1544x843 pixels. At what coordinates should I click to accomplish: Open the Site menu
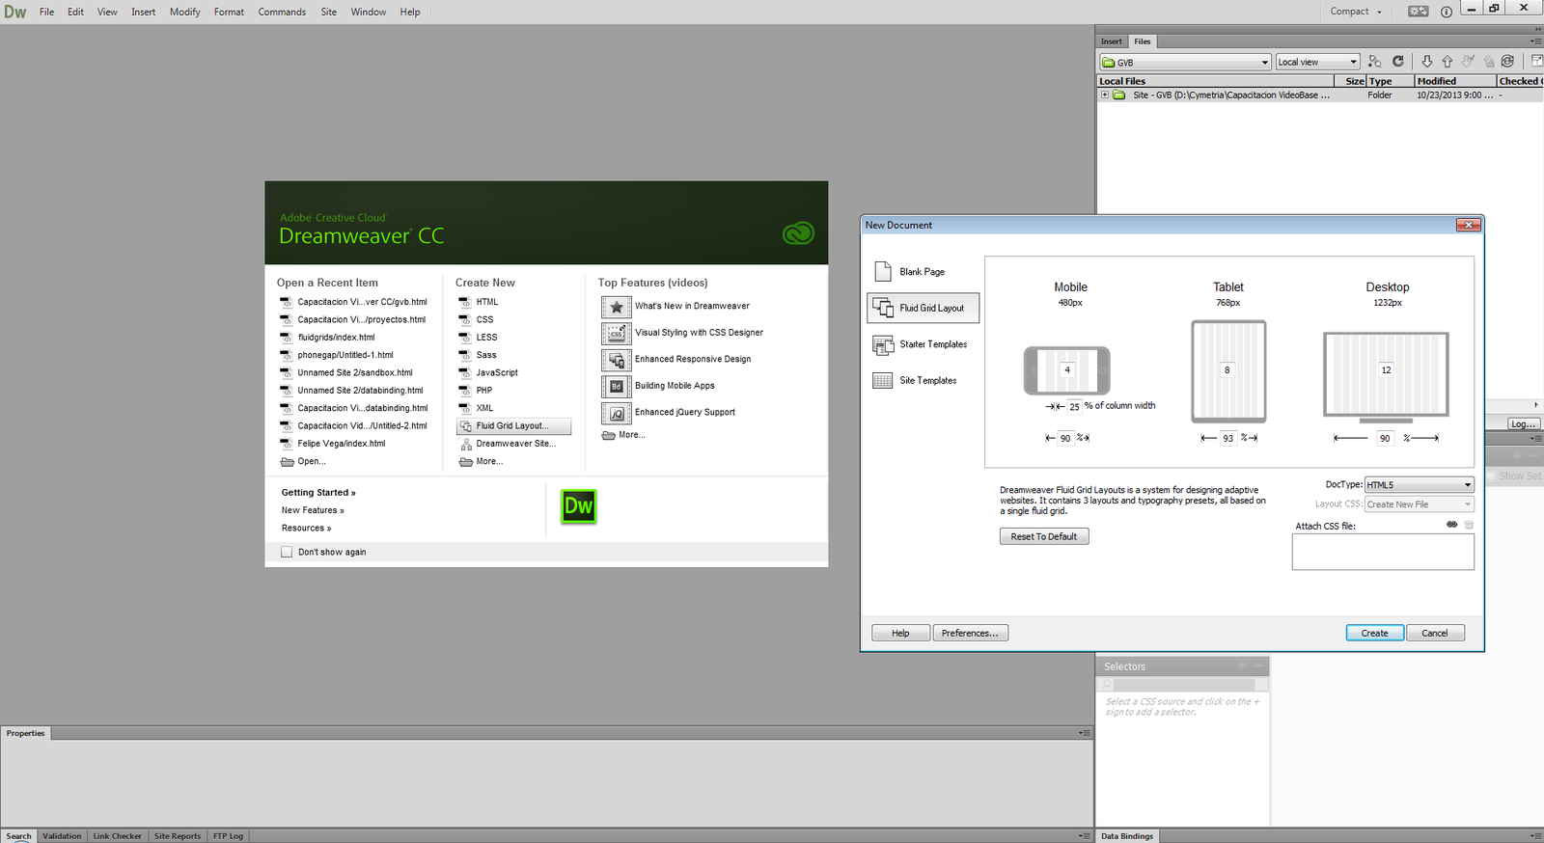click(328, 12)
